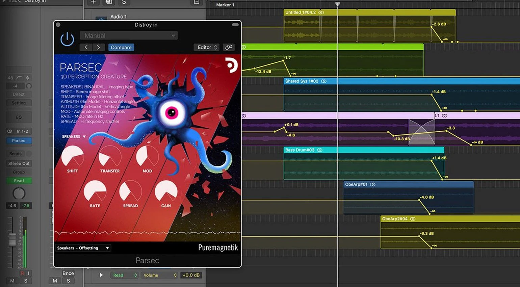This screenshot has width=520, height=287.
Task: Select the Untitled_1#04.2 region
Action: (370, 26)
